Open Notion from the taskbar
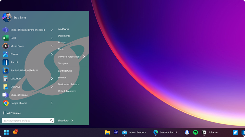This screenshot has height=137, width=245. click(204, 132)
